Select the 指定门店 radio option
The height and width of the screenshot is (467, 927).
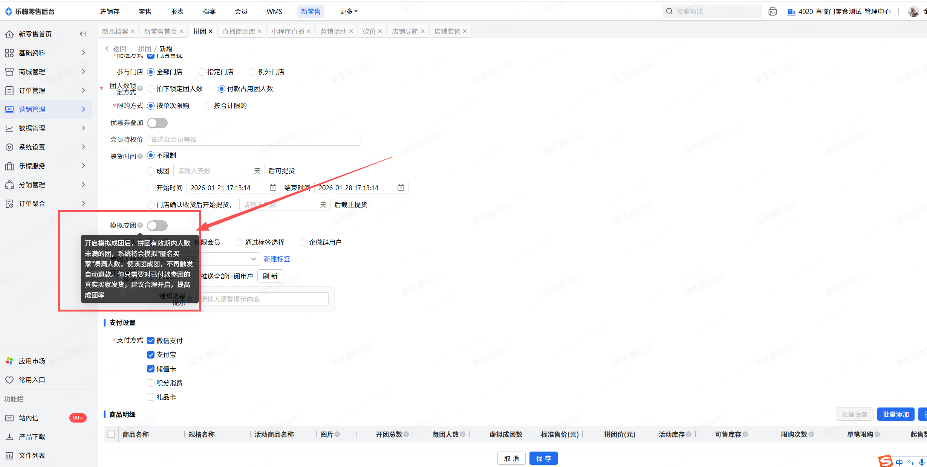click(x=202, y=72)
